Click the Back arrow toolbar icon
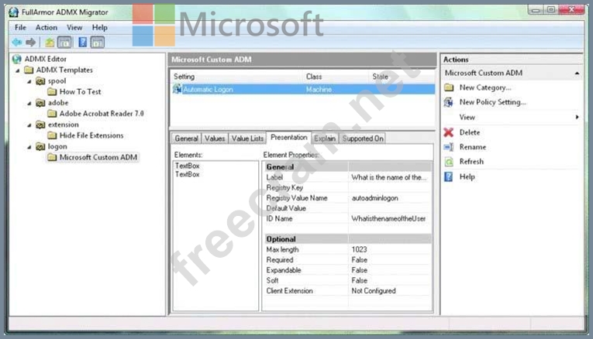This screenshot has height=339, width=593. click(x=16, y=43)
